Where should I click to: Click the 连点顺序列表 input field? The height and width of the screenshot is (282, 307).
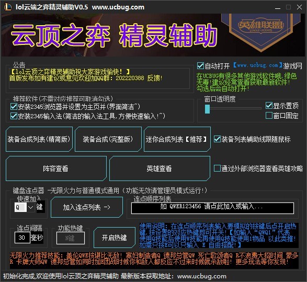coord(212,208)
